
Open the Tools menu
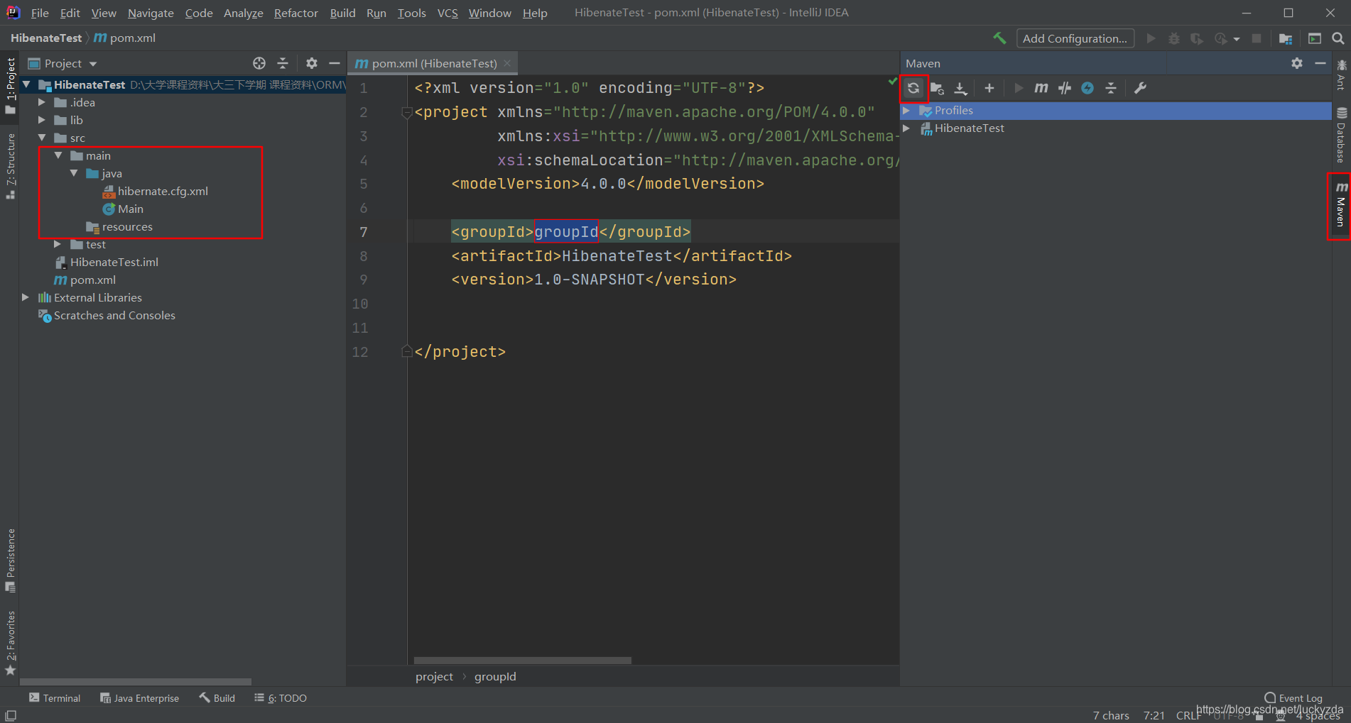click(x=412, y=13)
